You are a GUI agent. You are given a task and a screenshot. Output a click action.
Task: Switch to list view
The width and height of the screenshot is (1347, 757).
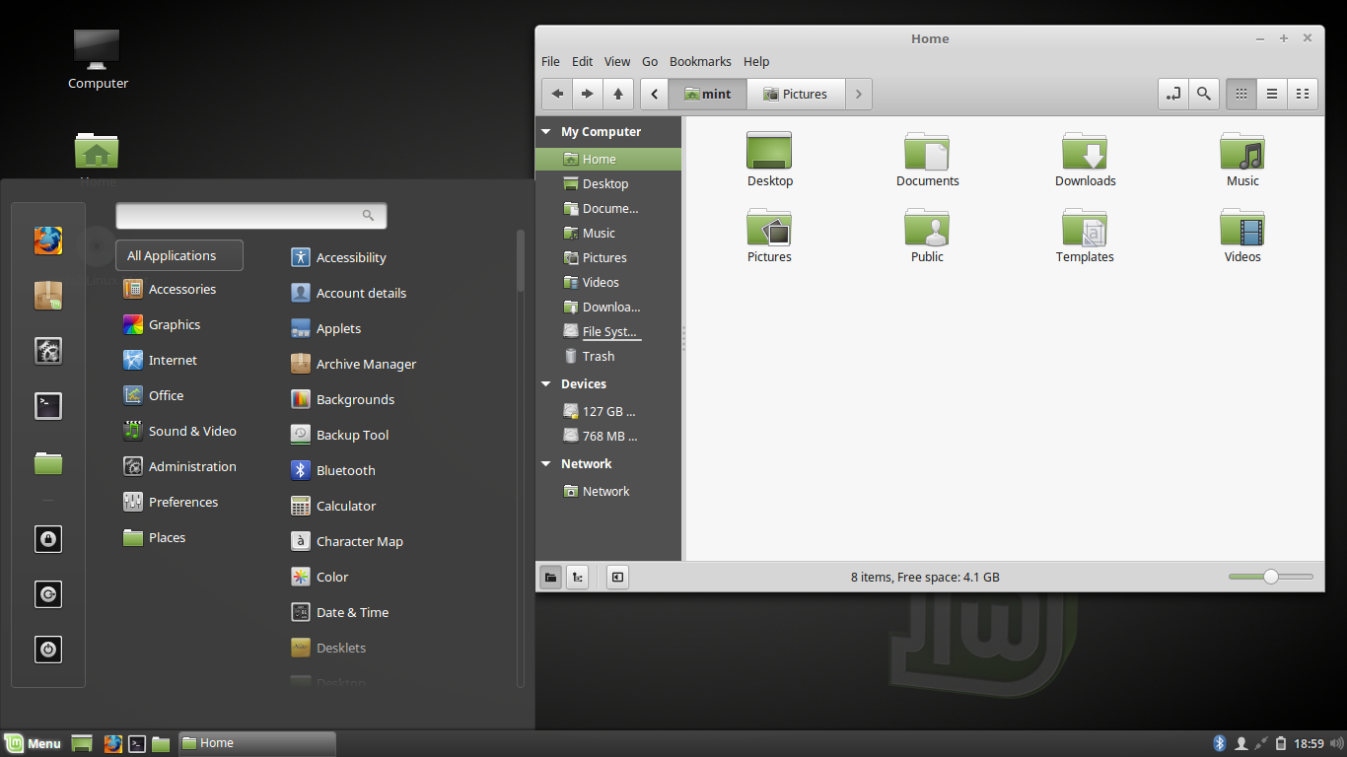pos(1272,94)
